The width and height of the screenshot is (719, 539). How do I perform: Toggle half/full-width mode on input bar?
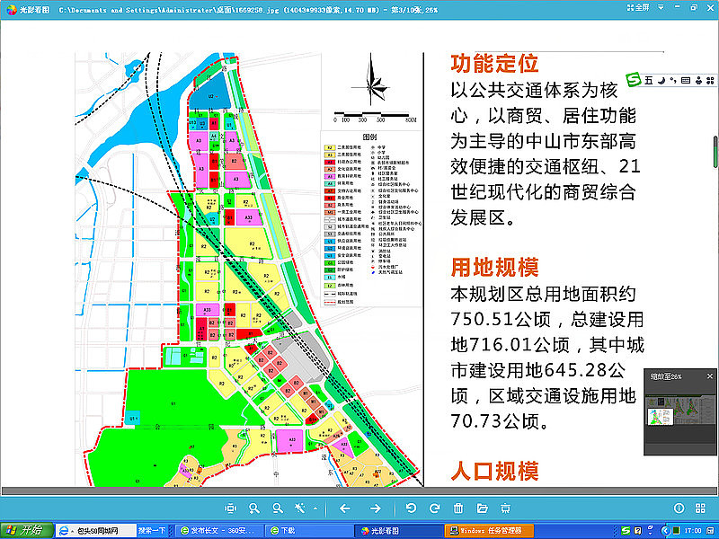click(x=661, y=81)
